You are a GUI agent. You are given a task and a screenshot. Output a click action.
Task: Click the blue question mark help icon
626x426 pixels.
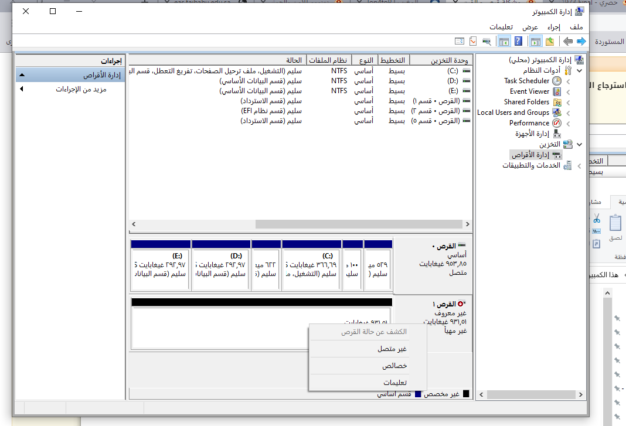pyautogui.click(x=518, y=41)
